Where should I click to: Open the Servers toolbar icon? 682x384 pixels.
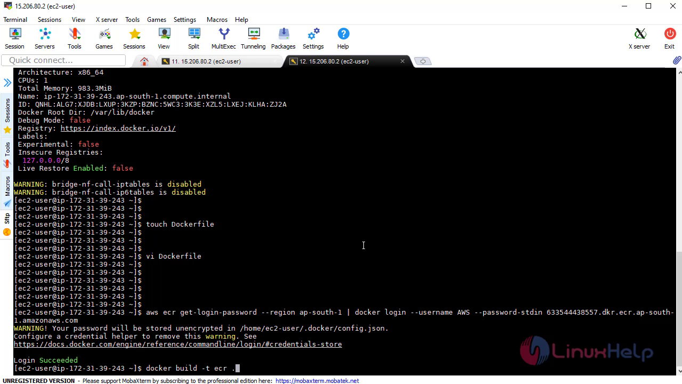pos(45,38)
